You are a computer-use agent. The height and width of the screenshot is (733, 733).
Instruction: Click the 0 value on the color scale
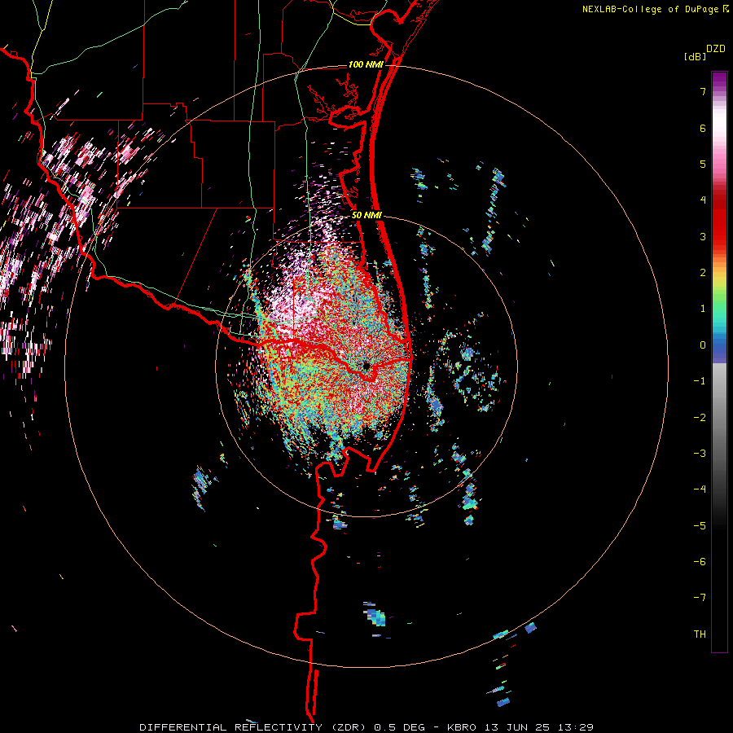point(703,345)
